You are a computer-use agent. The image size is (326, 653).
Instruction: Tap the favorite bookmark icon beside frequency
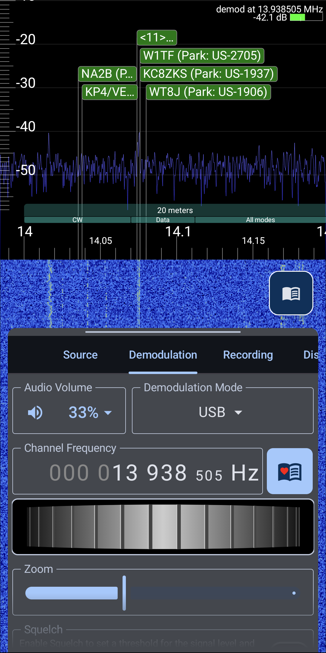pos(289,471)
